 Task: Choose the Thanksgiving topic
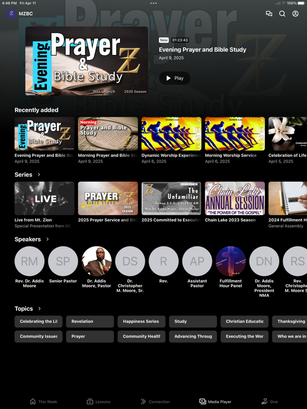click(x=289, y=321)
